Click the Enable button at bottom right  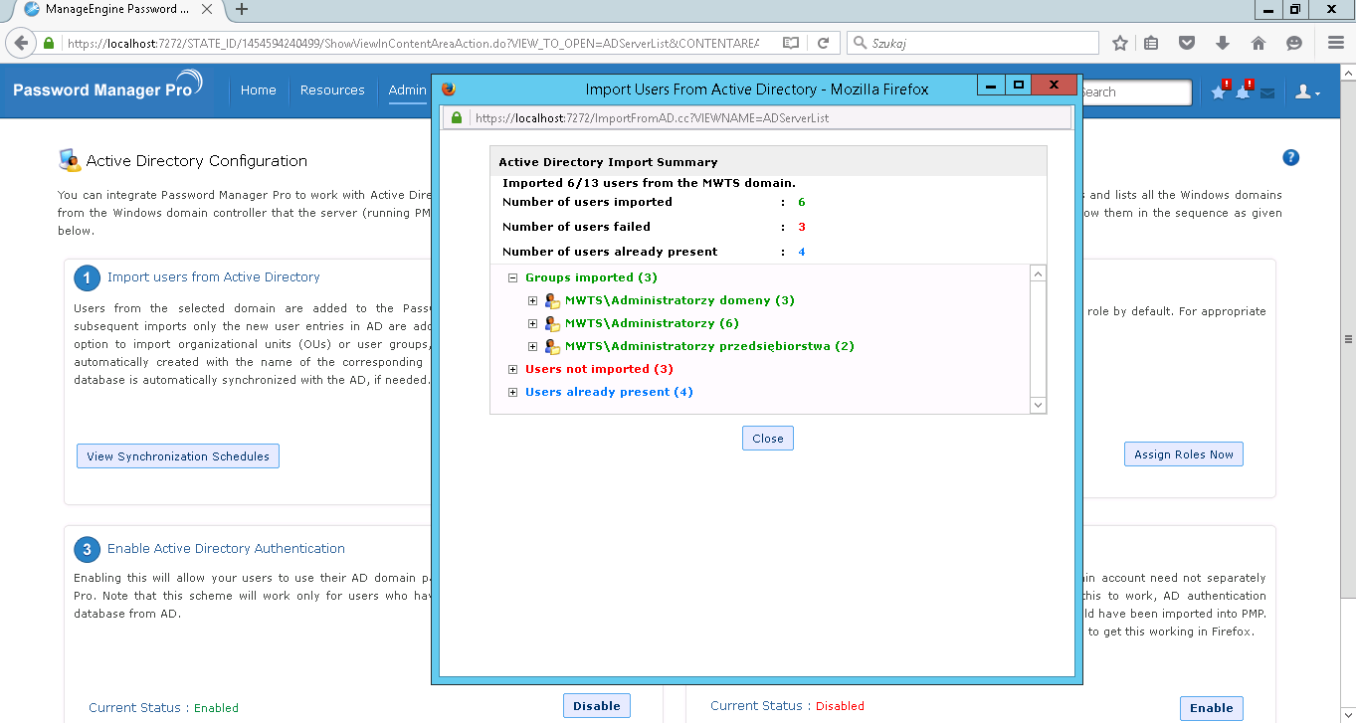click(1212, 708)
